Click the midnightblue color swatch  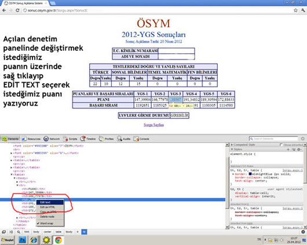click(250, 174)
